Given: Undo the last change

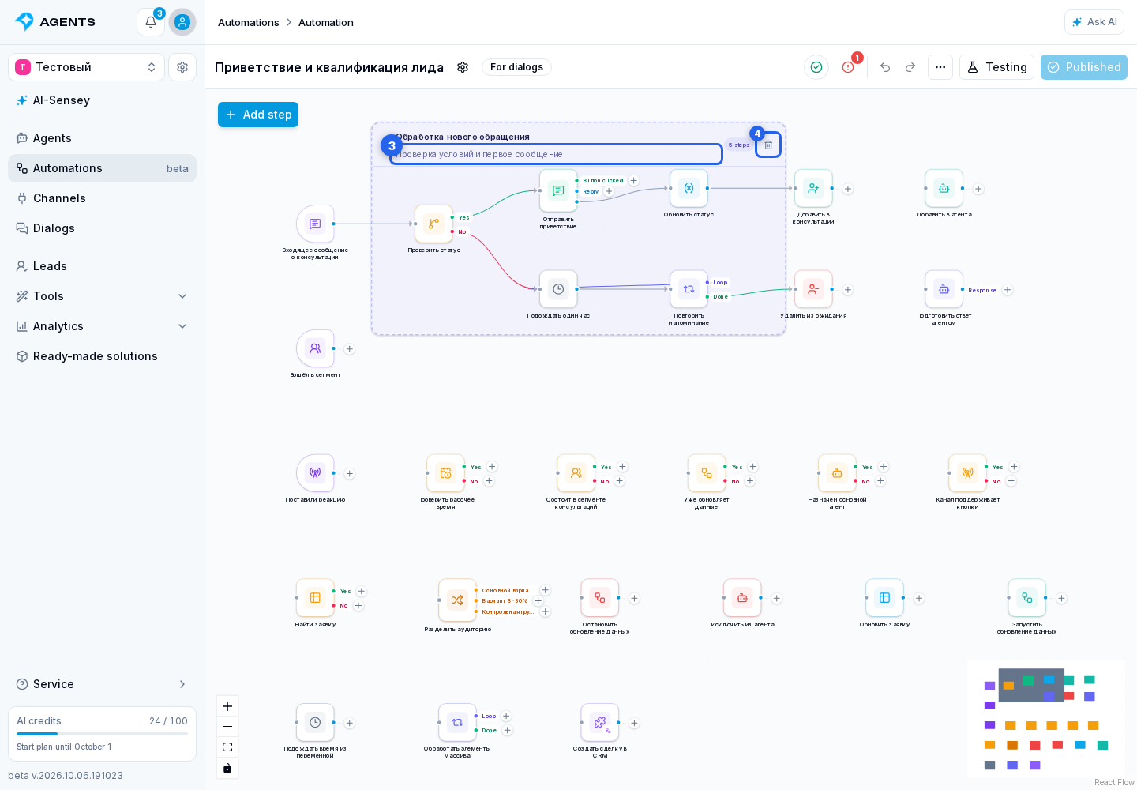Looking at the screenshot, I should (885, 67).
